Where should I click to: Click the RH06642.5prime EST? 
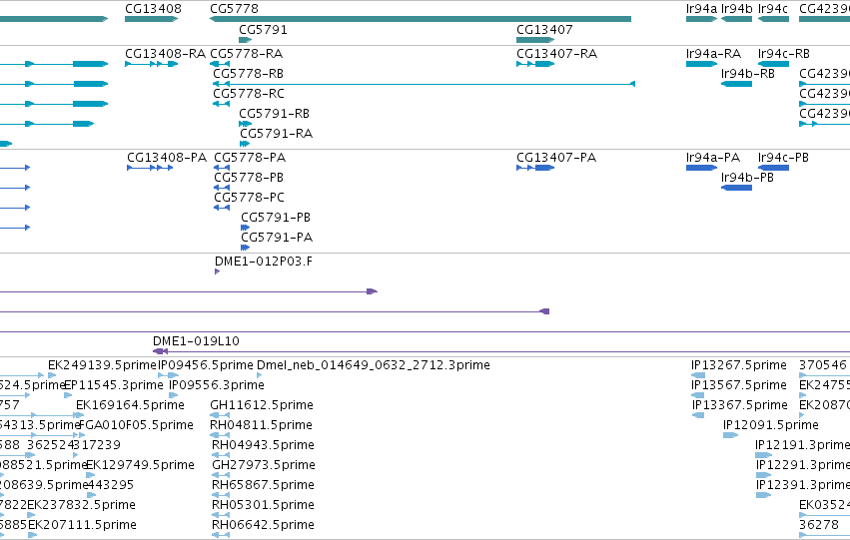point(221,535)
